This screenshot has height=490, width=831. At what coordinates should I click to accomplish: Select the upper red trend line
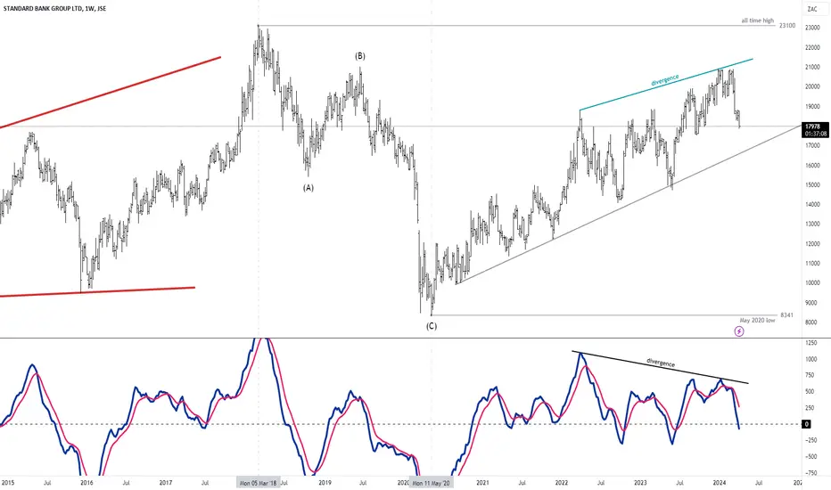pos(111,92)
